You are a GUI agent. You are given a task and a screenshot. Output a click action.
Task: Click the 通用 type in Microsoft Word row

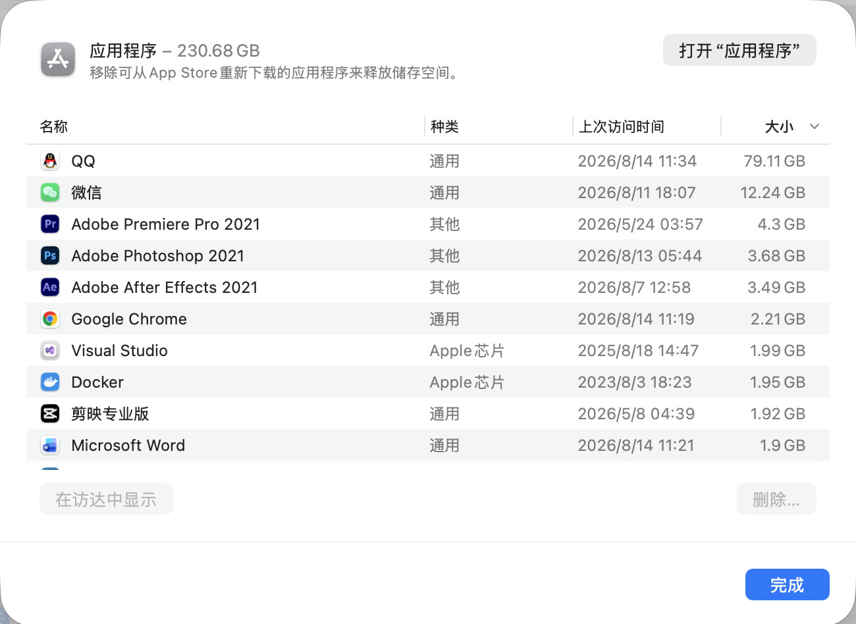444,445
